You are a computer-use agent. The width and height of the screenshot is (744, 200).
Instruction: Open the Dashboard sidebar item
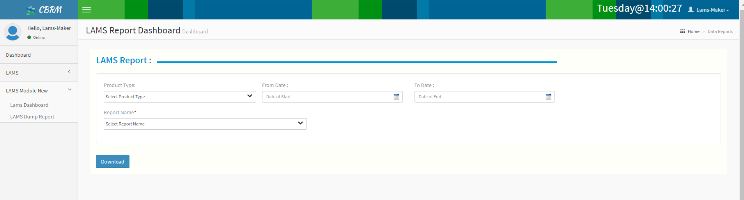tap(39, 55)
